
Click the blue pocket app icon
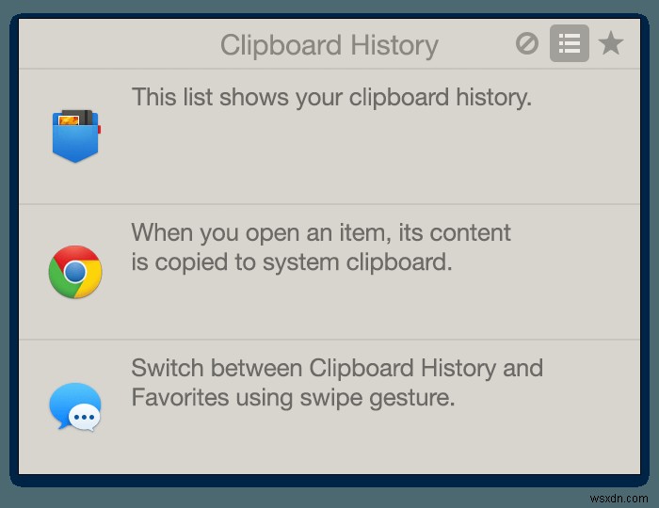click(75, 135)
